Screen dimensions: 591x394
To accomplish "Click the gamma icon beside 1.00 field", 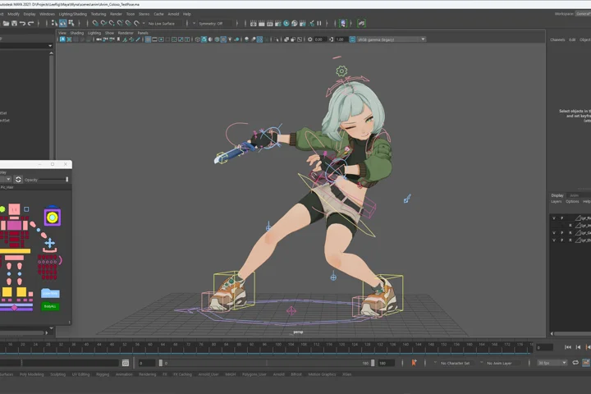I will 331,39.
